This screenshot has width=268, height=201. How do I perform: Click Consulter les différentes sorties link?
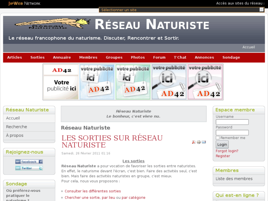pos(93,191)
